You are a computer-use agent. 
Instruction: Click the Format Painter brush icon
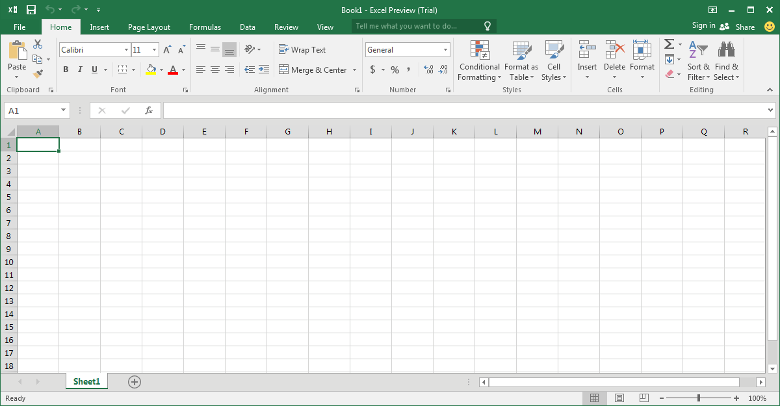tap(38, 73)
